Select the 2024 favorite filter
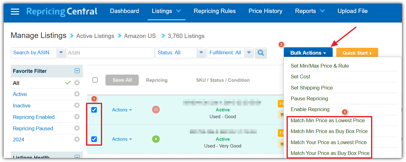Image resolution: width=406 pixels, height=162 pixels. click(19, 139)
